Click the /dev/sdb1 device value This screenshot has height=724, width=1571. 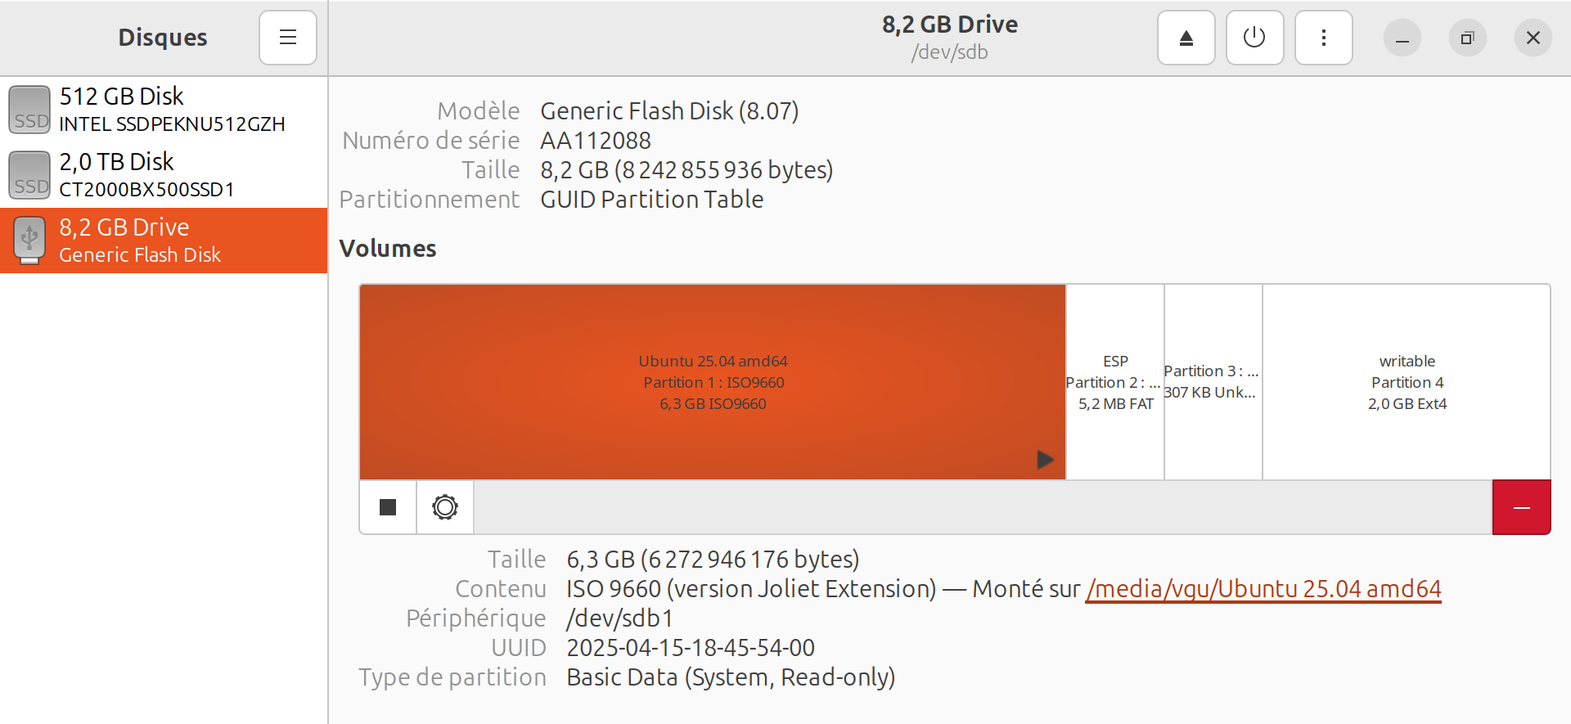pyautogui.click(x=619, y=618)
